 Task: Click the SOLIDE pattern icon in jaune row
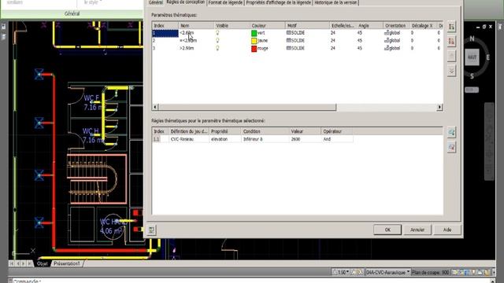click(x=288, y=40)
